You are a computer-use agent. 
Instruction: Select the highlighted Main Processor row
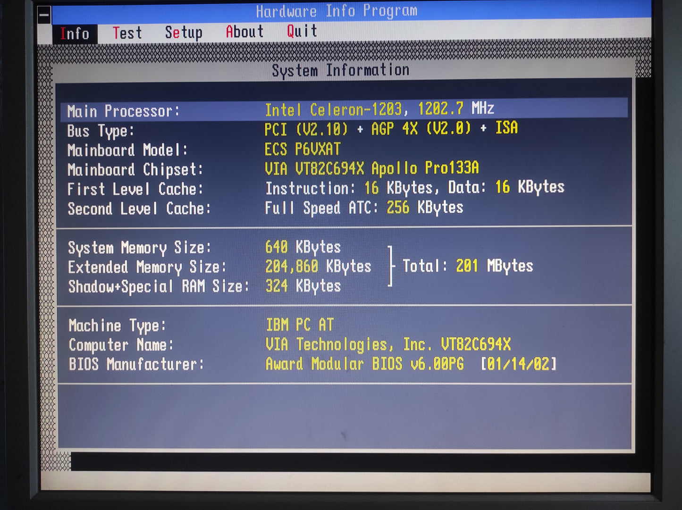(344, 110)
